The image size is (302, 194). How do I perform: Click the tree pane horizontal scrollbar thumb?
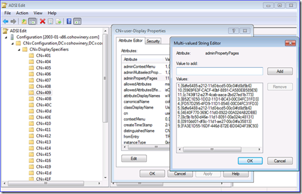coord(46,183)
